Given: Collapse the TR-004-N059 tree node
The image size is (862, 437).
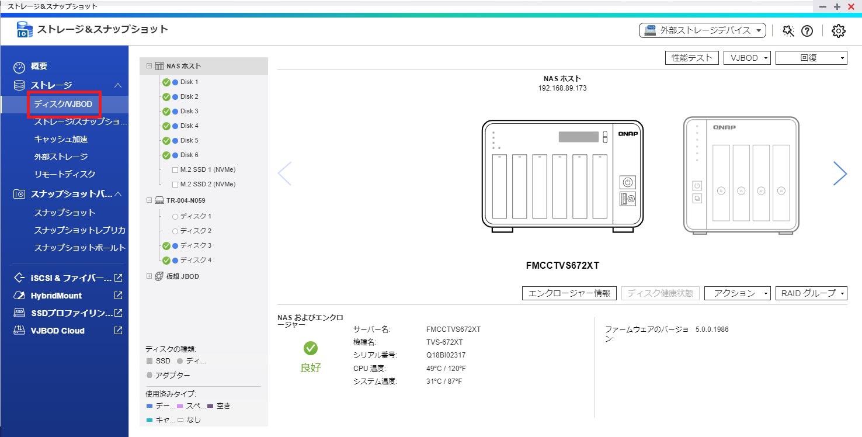Looking at the screenshot, I should (149, 200).
